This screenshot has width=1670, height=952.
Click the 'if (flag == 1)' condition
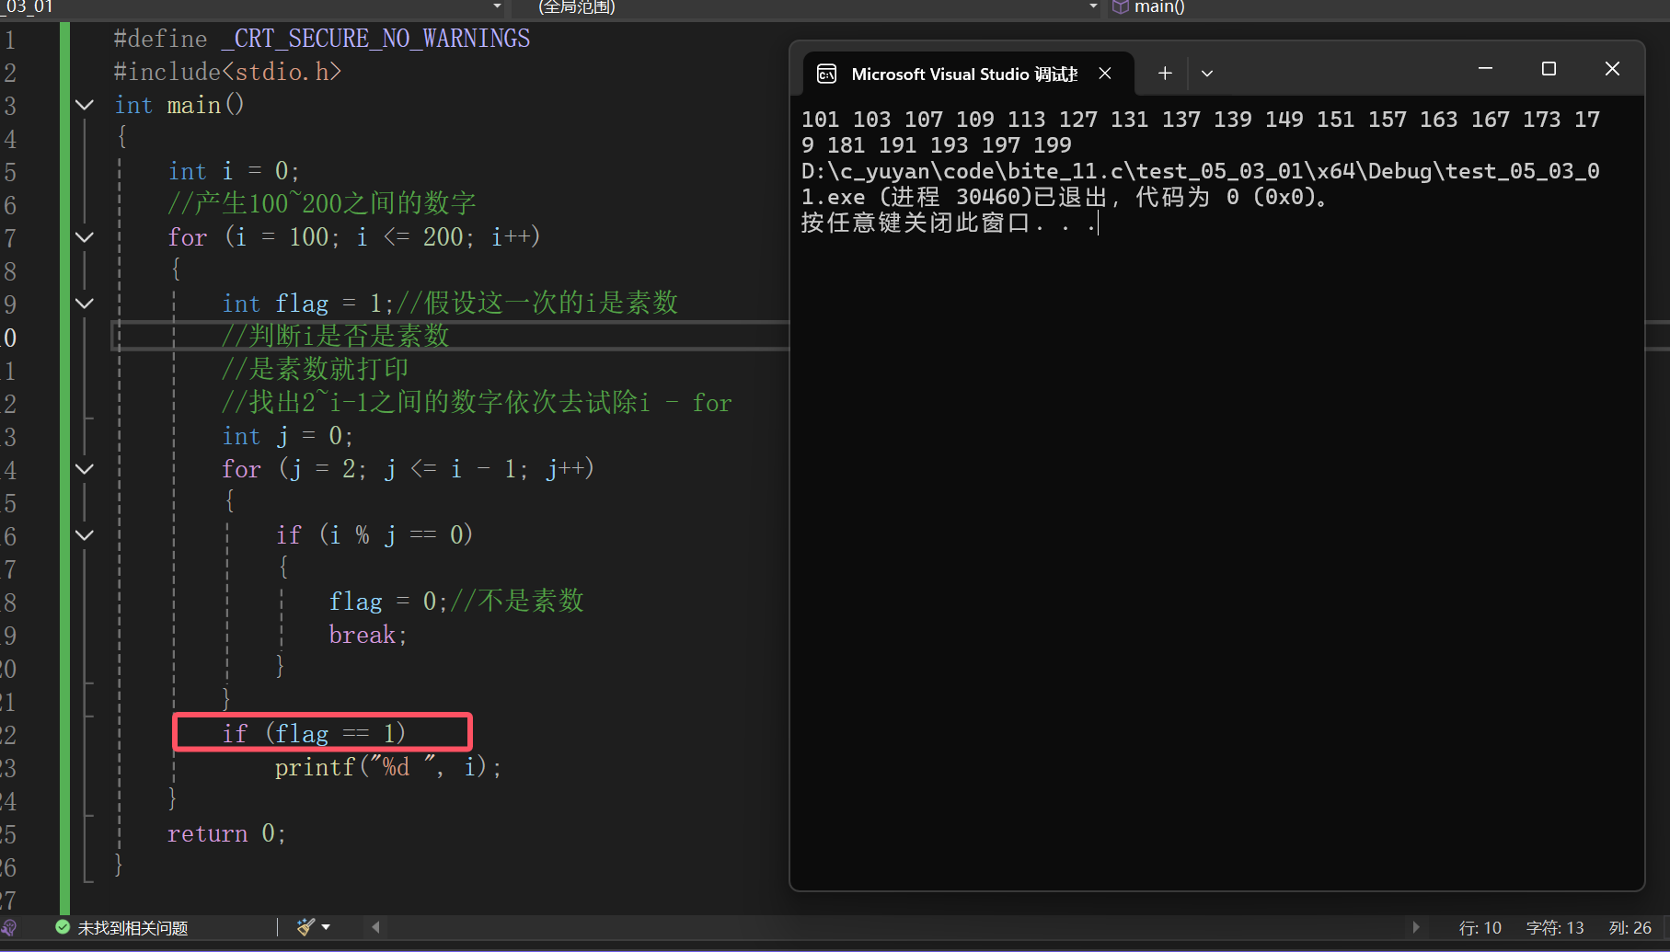[314, 733]
